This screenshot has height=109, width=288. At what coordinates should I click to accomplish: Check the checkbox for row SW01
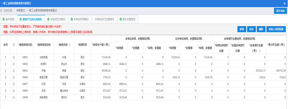14,57
